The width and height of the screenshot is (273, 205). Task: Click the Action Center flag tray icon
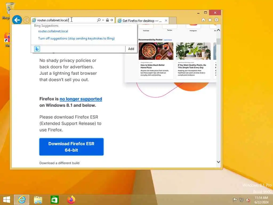point(235,200)
